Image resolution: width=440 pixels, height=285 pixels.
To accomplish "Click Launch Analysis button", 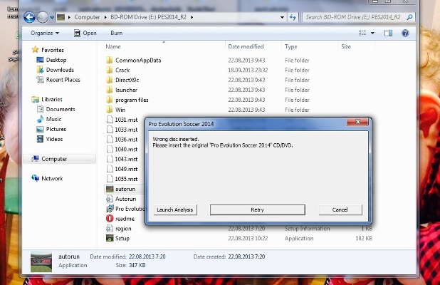I will click(175, 209).
